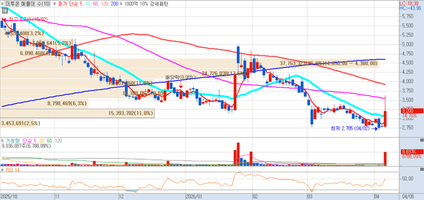Click the 거래량 volume indicator label
This screenshot has height=200, width=424.
(x=13, y=141)
